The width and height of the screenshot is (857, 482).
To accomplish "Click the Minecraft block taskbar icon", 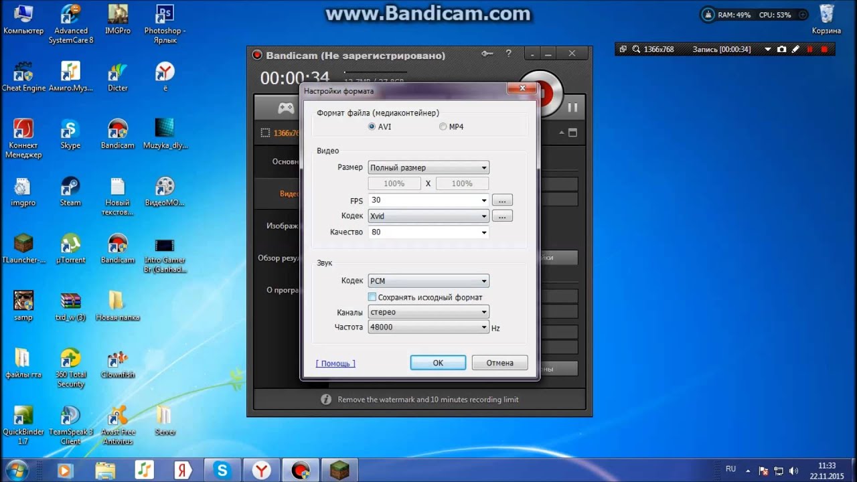I will [x=339, y=471].
